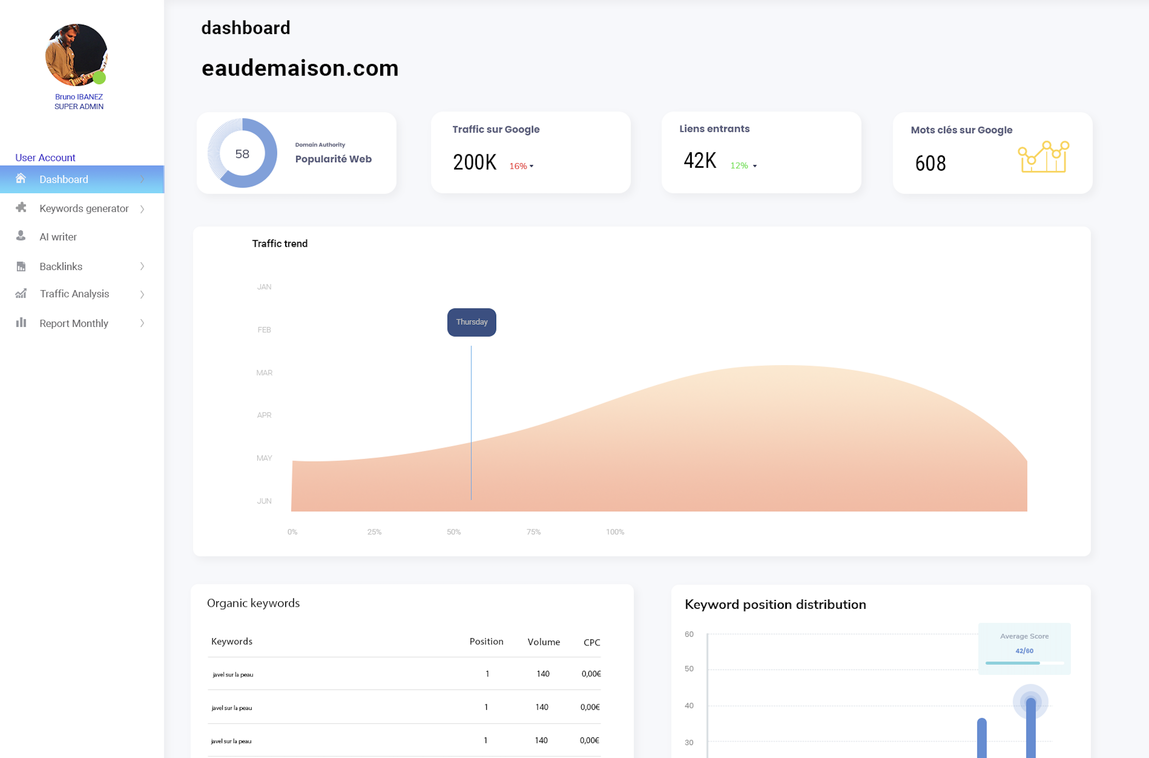
Task: Expand the Report Monthly chevron
Action: pos(142,323)
